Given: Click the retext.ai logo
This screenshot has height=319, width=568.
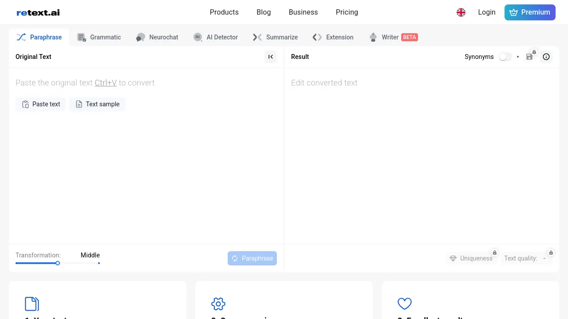Looking at the screenshot, I should tap(38, 12).
